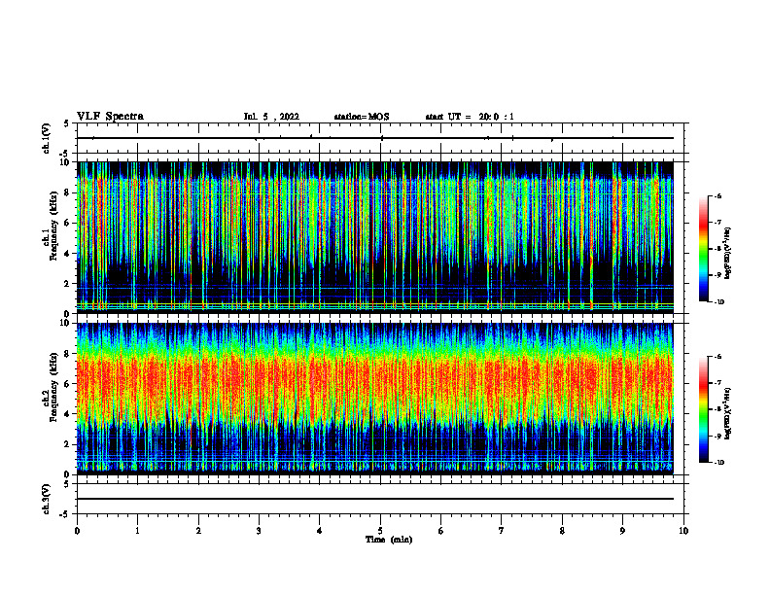
Task: Click the "VLF Spectra" title text
Action: [110, 117]
